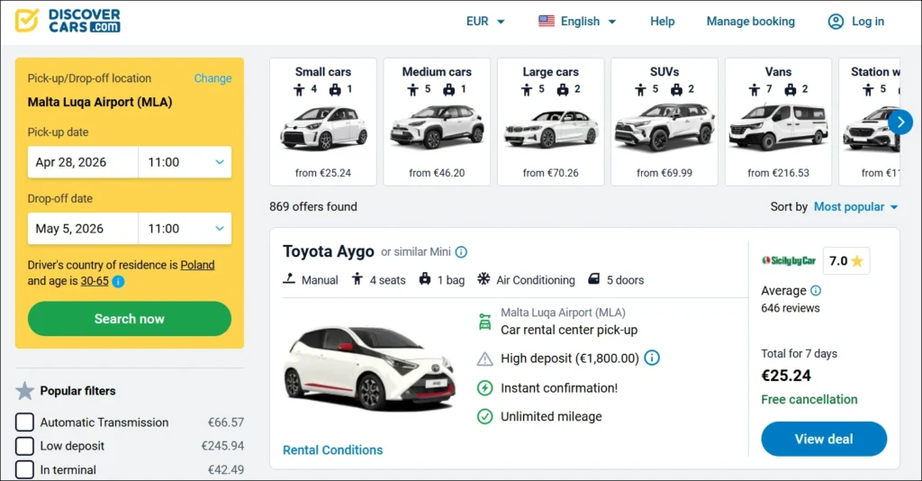Open the drop-off time 11:00 dropdown

185,229
